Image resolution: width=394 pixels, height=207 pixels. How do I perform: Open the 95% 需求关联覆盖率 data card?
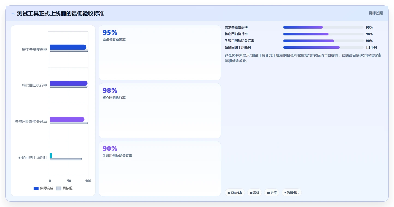(x=160, y=53)
